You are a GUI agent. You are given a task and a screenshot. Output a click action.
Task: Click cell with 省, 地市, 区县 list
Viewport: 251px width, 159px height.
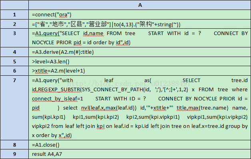[140, 24]
